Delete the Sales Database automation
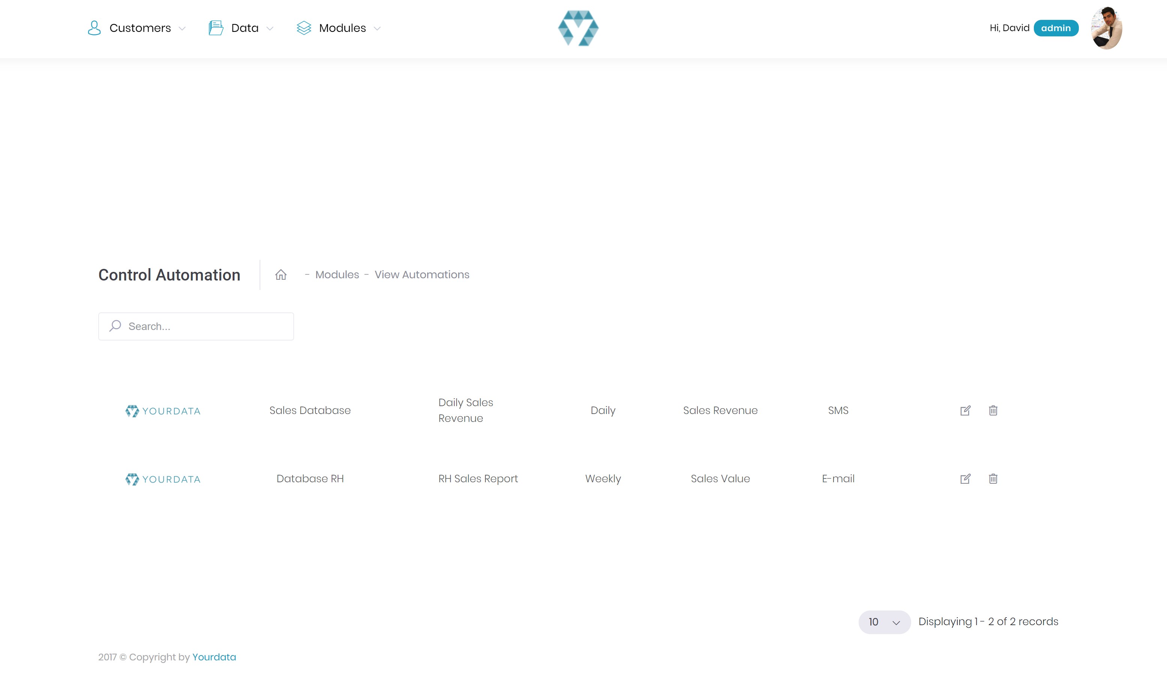 pyautogui.click(x=993, y=410)
